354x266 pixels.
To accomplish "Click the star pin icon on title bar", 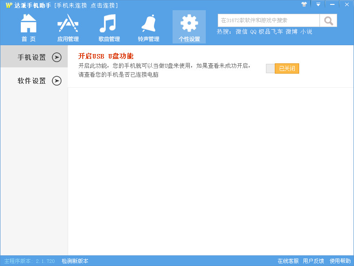I will 304,4.
